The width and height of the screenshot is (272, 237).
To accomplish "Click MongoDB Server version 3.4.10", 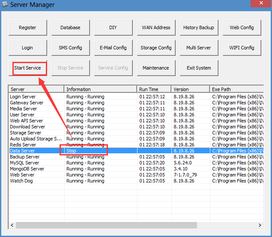I will click(x=181, y=169).
